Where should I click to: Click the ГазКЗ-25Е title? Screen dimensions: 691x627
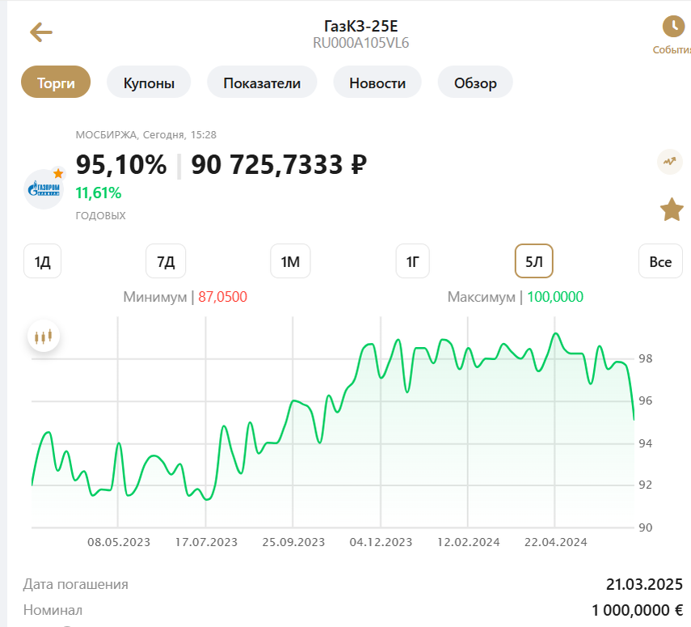(361, 26)
